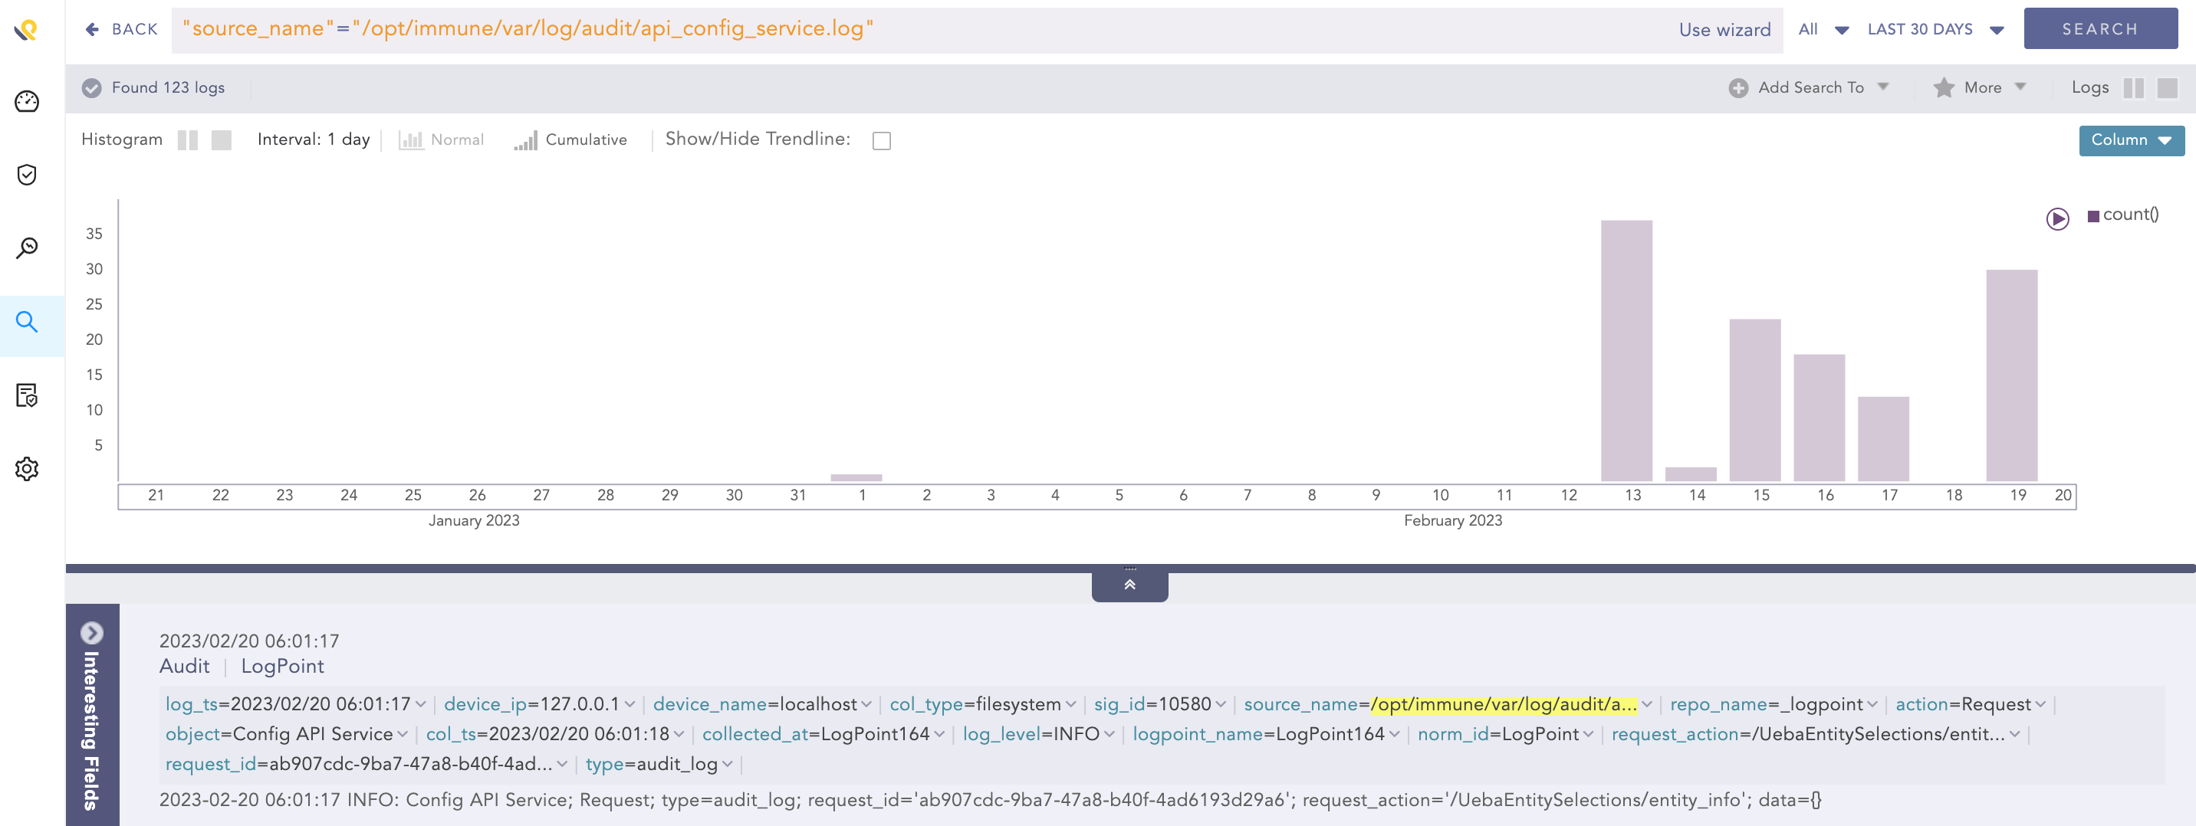Open the LAST 30 DAYS time range dropdown
The image size is (2196, 826).
point(1935,28)
